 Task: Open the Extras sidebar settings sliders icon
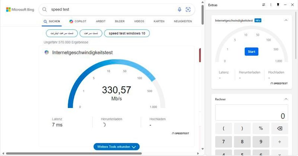(x=264, y=5)
